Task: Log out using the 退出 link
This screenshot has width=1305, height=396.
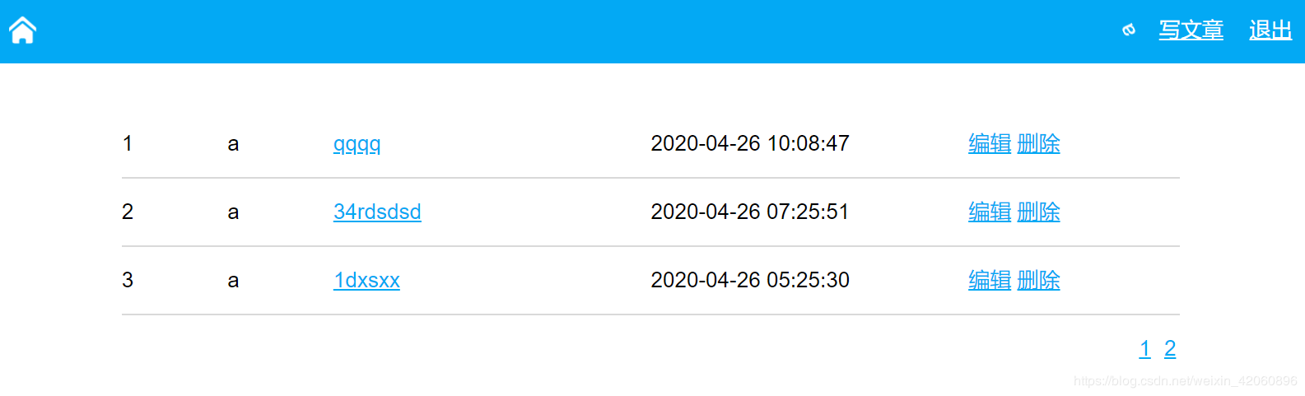Action: tap(1270, 30)
